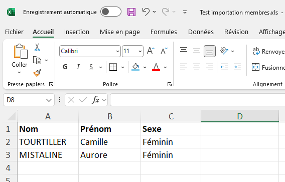Cut selection with the scissors icon
This screenshot has width=285, height=182.
(37, 47)
